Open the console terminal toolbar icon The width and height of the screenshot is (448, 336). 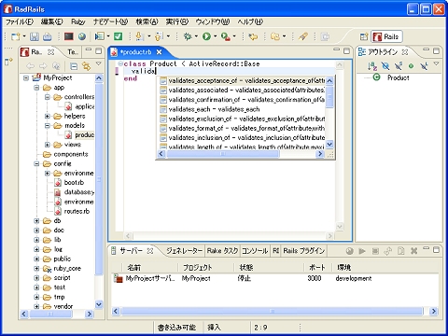tap(69, 36)
